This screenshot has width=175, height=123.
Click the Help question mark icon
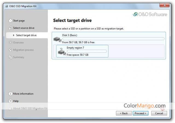(10, 101)
